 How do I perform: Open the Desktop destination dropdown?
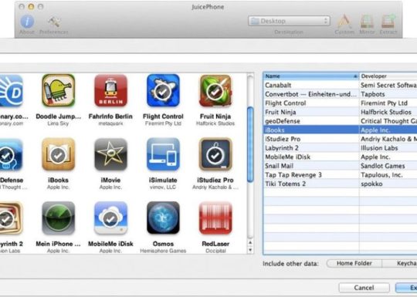(289, 21)
